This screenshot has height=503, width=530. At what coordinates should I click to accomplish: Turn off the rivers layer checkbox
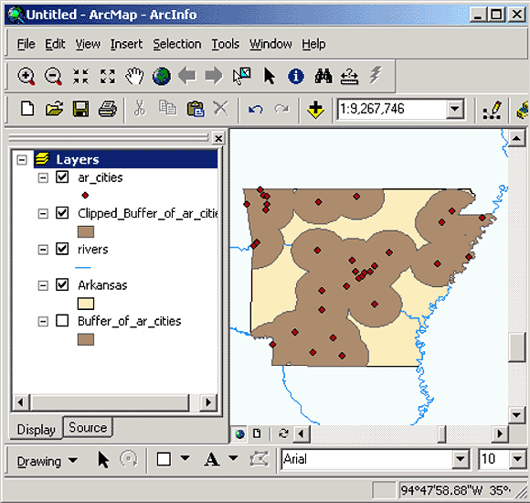pyautogui.click(x=62, y=249)
